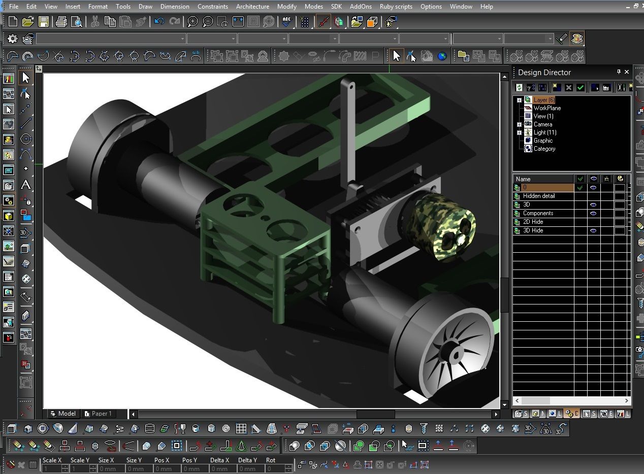Expand the Camera tree node
Image resolution: width=644 pixels, height=474 pixels.
519,124
